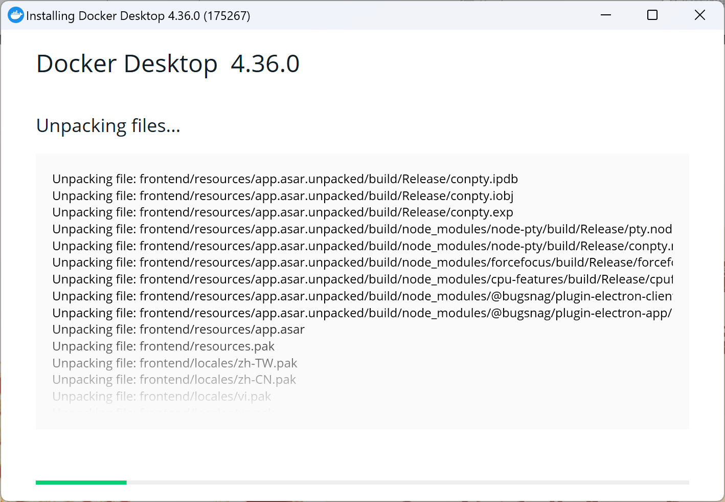Click the faded vi.pak locale entry

162,396
